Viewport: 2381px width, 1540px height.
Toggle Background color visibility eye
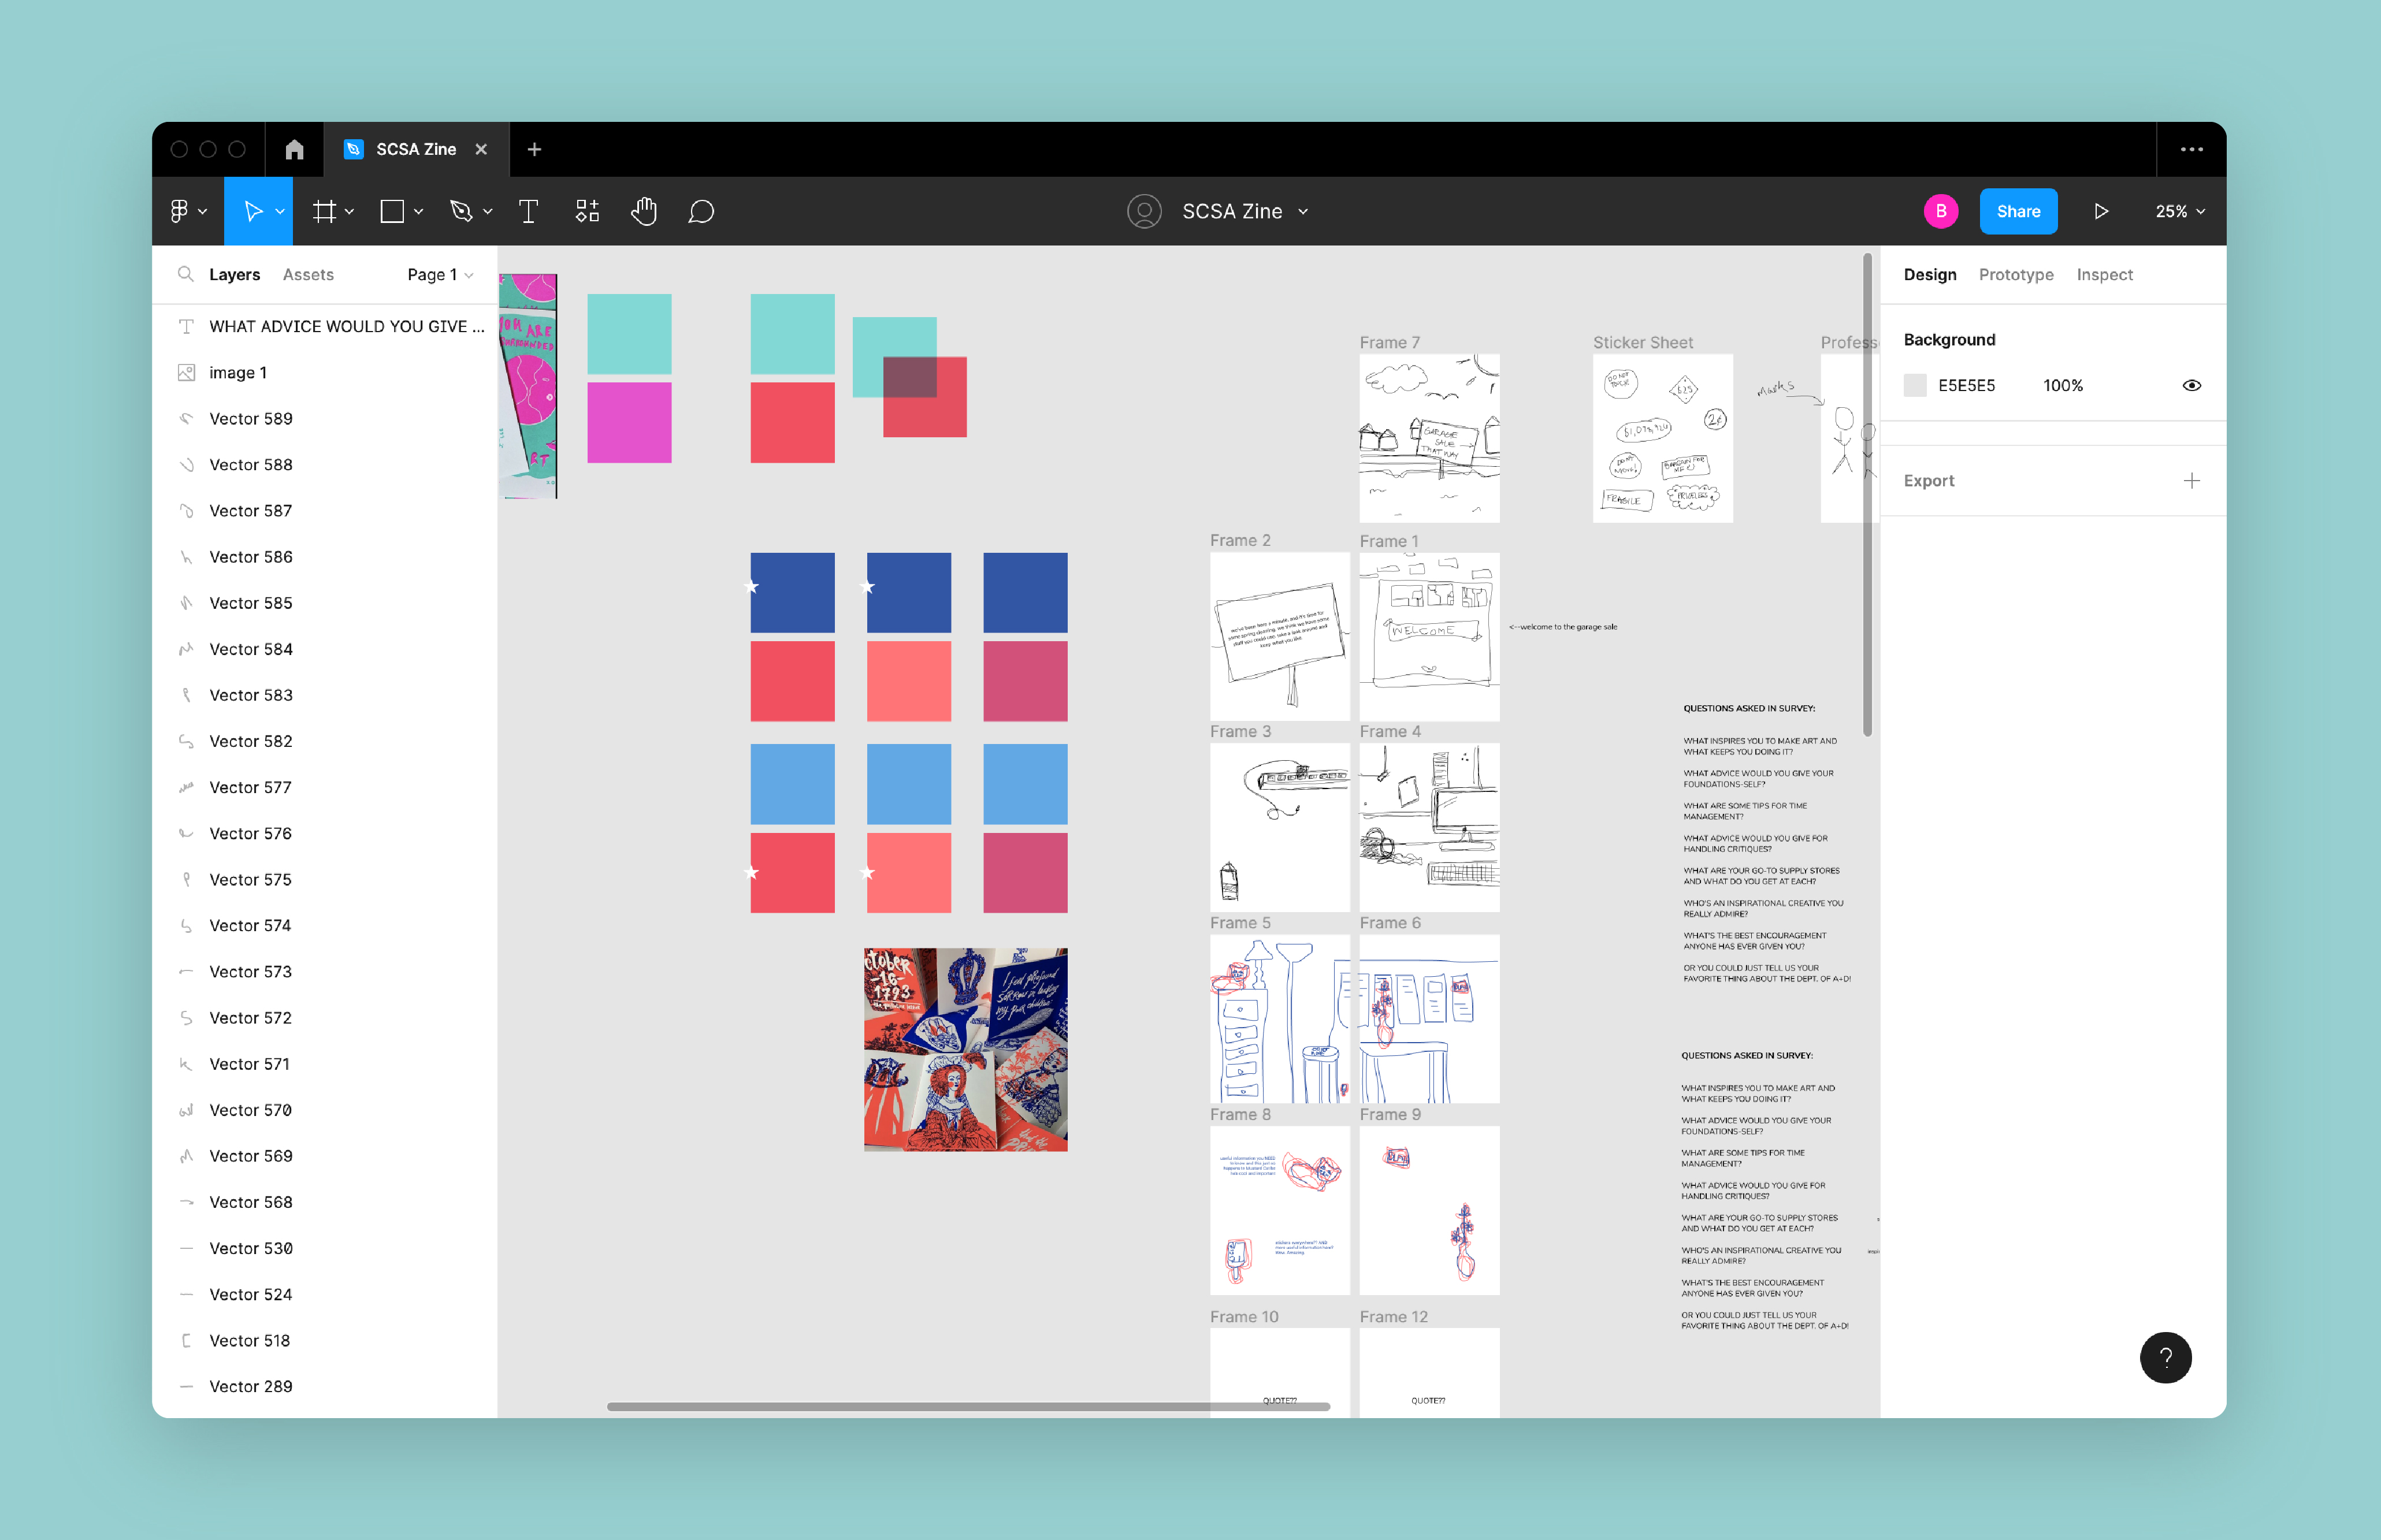(x=2191, y=385)
